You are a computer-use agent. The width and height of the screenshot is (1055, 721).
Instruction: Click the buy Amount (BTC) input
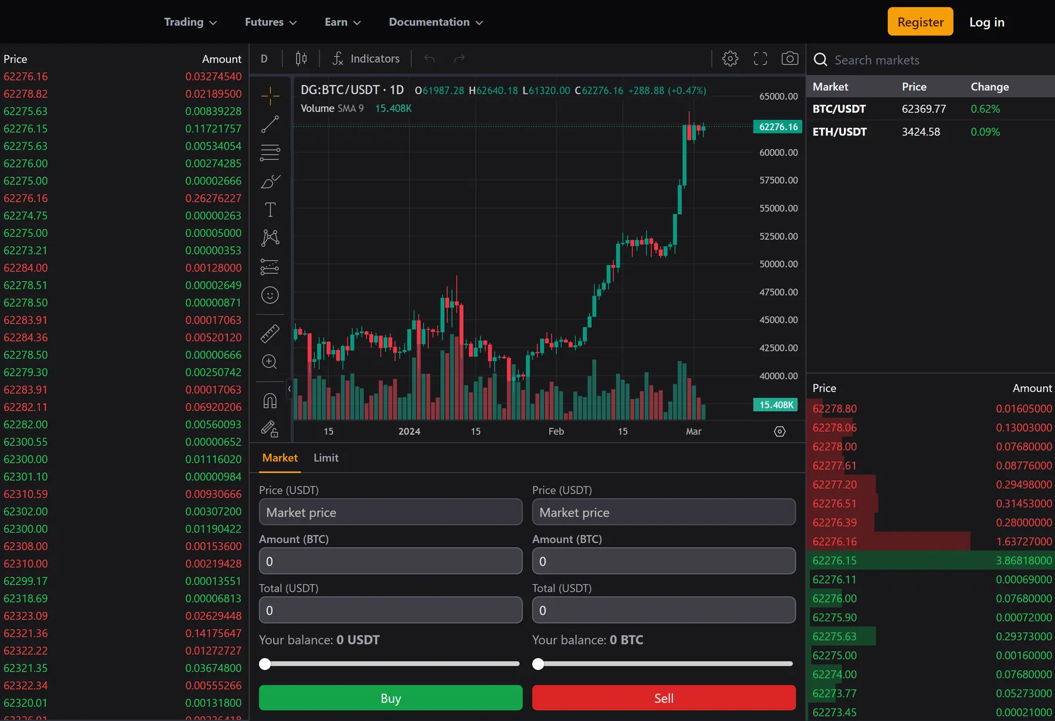click(x=390, y=561)
